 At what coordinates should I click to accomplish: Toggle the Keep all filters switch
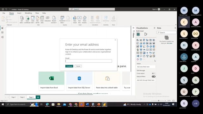pos(154,77)
